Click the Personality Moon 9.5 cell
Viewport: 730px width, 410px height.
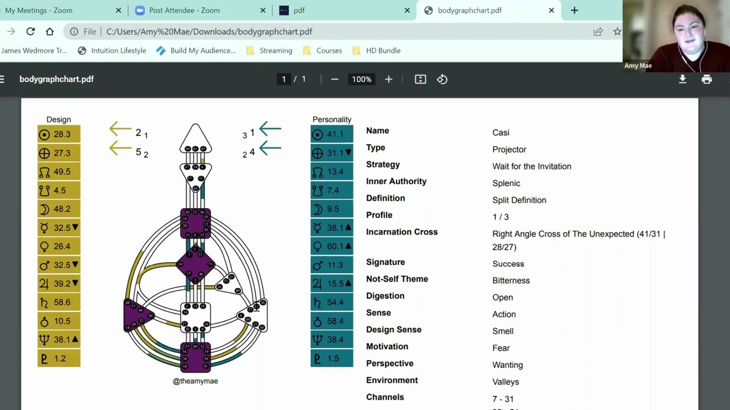332,209
